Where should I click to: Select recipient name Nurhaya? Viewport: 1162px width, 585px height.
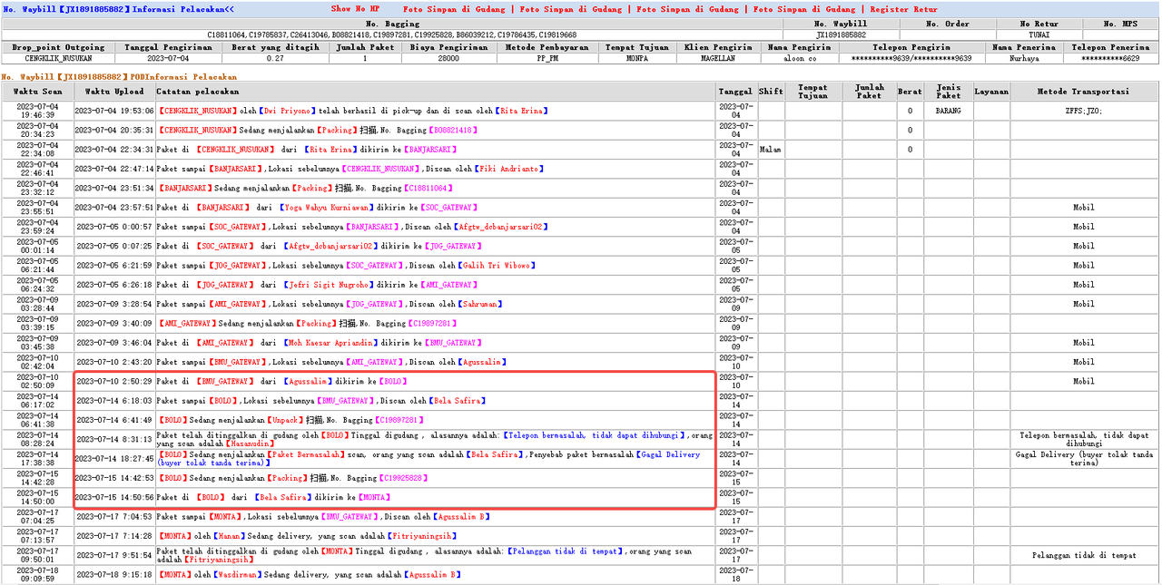point(1024,58)
